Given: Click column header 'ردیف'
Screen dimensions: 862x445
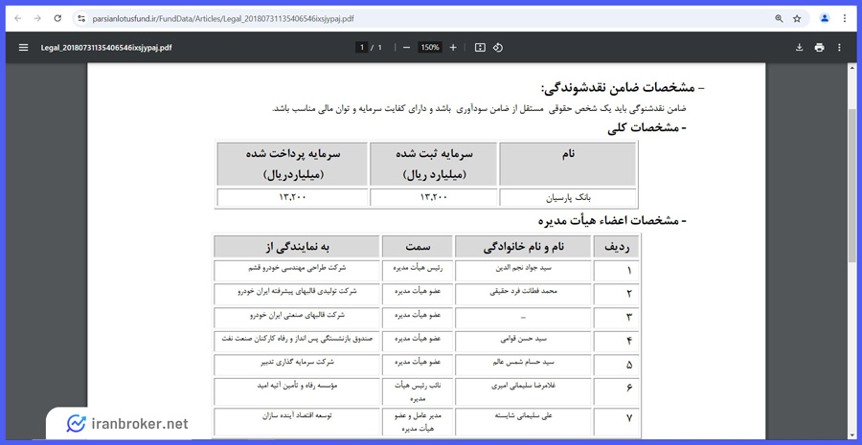Looking at the screenshot, I should click(616, 247).
